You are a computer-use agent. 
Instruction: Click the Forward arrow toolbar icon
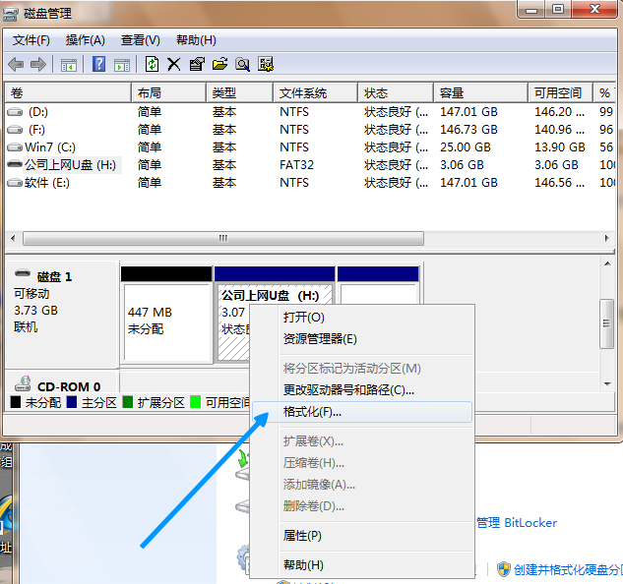click(x=38, y=64)
